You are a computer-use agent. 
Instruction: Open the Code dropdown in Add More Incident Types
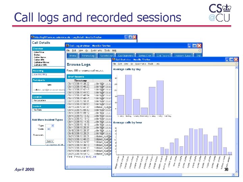point(49,129)
